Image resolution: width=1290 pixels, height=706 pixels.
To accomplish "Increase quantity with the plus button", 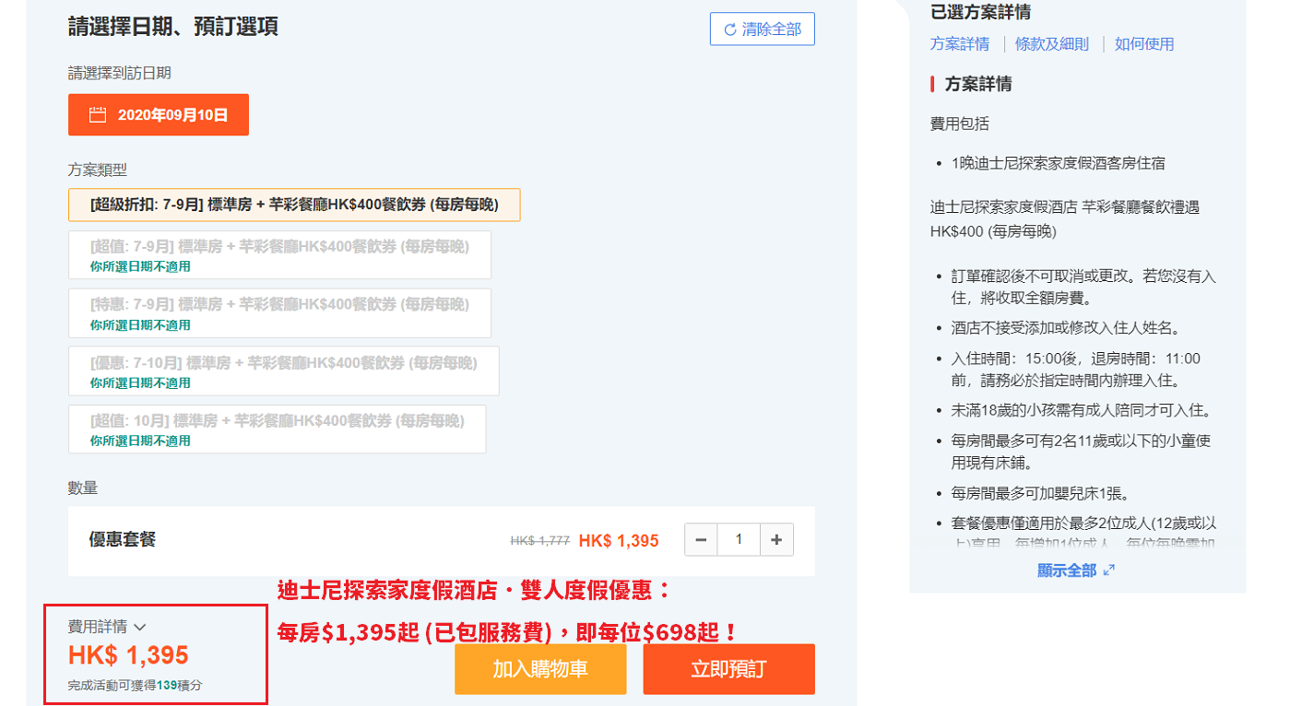I will [776, 540].
